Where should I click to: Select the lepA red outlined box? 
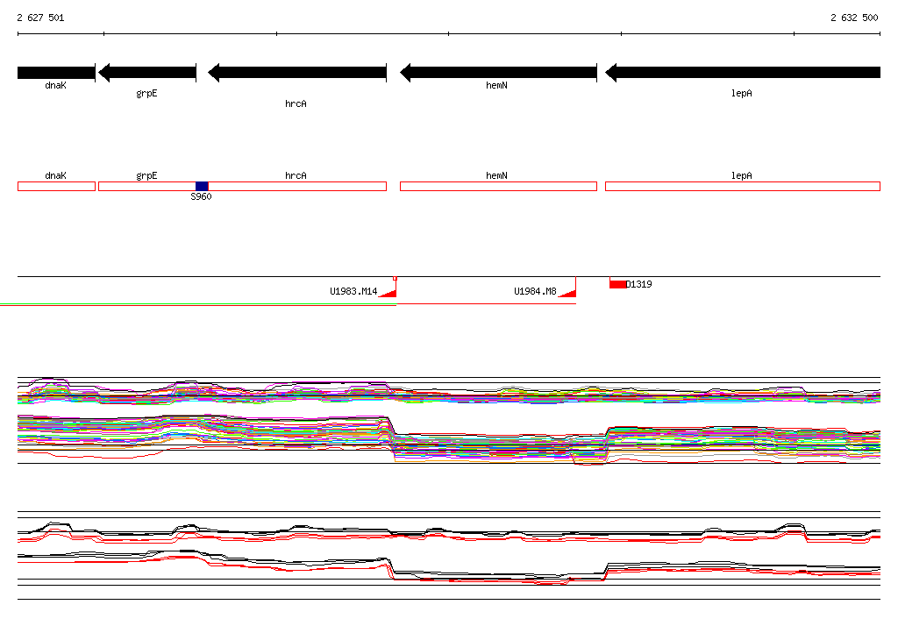pyautogui.click(x=743, y=186)
